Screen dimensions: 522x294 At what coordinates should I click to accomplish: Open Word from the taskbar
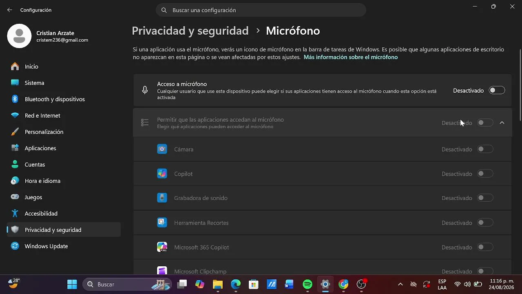(290, 284)
